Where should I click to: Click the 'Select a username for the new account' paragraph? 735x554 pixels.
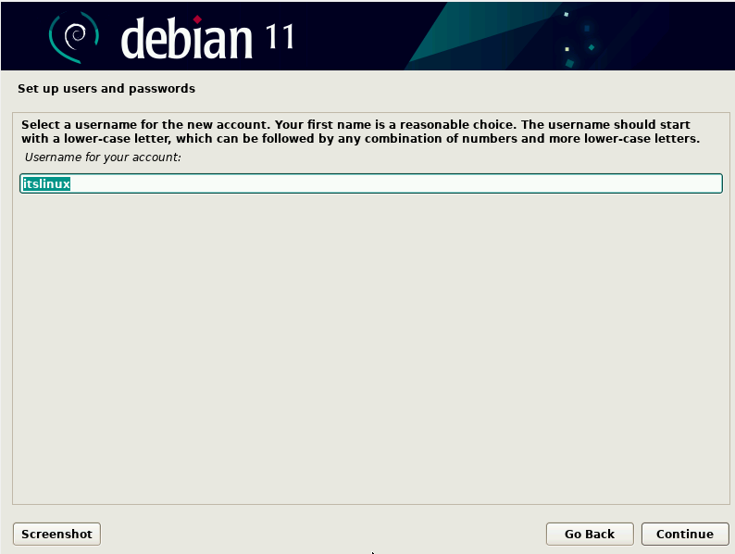point(360,132)
